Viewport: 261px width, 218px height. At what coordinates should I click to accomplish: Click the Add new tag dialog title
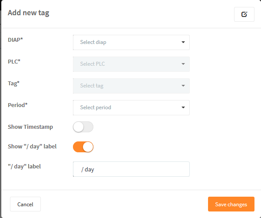(29, 13)
